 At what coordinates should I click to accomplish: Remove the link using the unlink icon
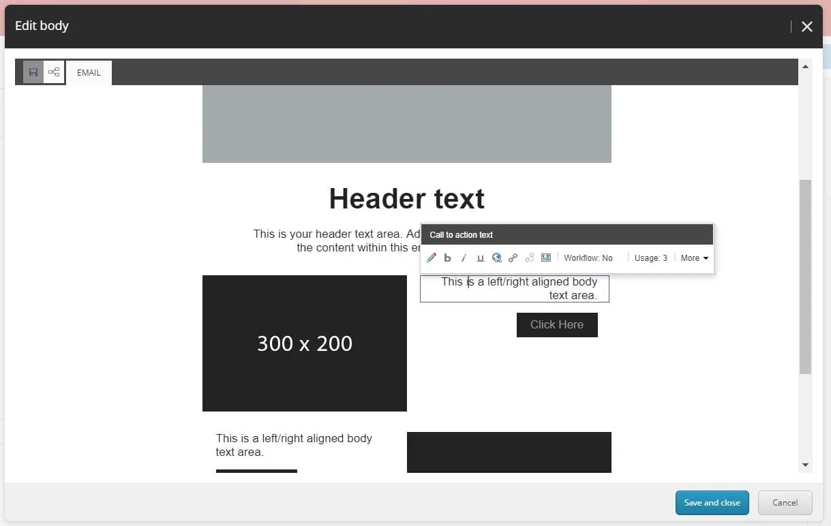pyautogui.click(x=529, y=258)
